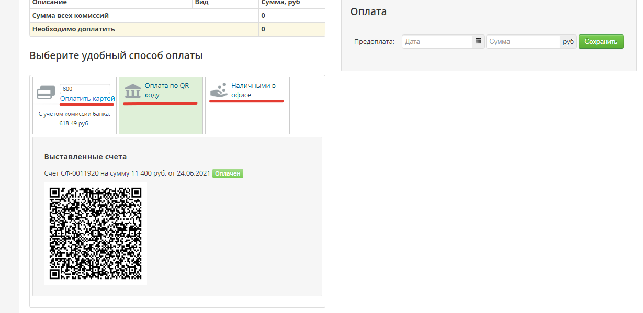Click the Выставленные счета heading

[86, 157]
